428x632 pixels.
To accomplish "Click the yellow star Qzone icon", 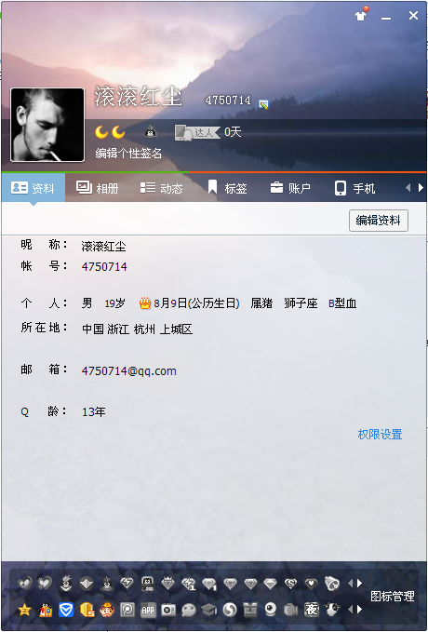I will pos(24,610).
